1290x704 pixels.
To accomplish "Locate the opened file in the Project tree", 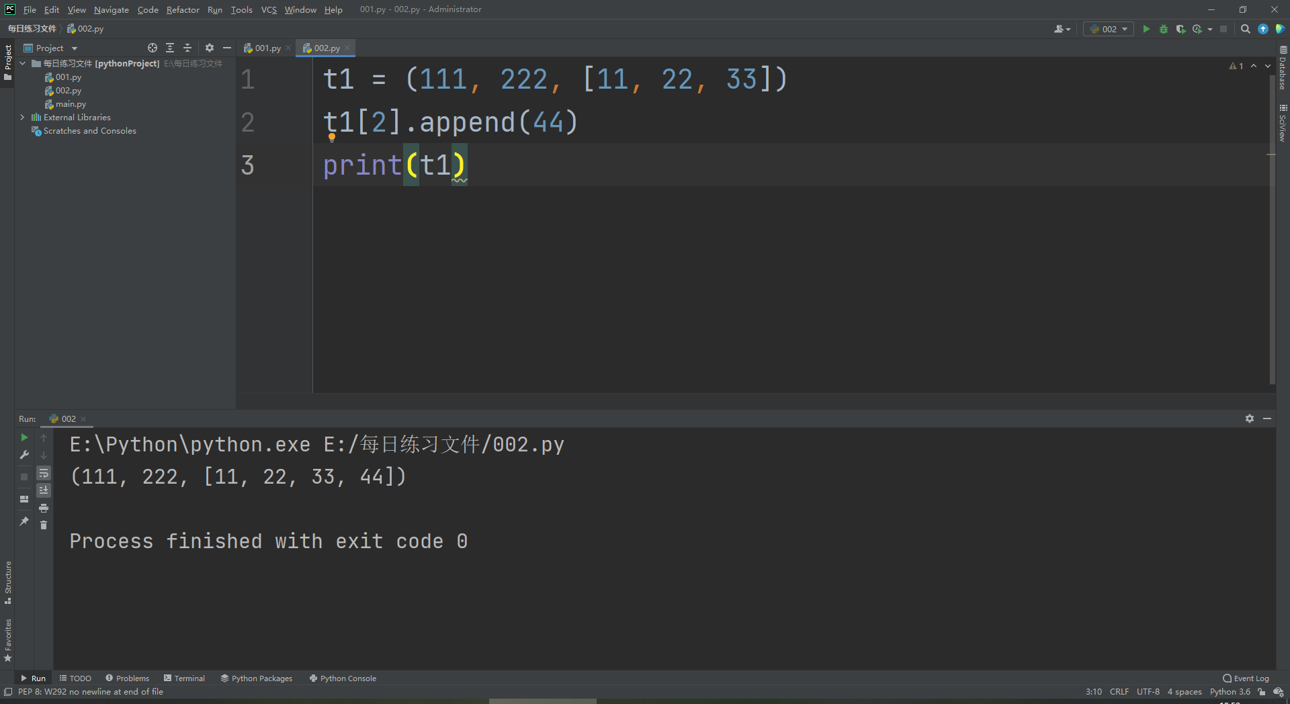I will (x=153, y=48).
